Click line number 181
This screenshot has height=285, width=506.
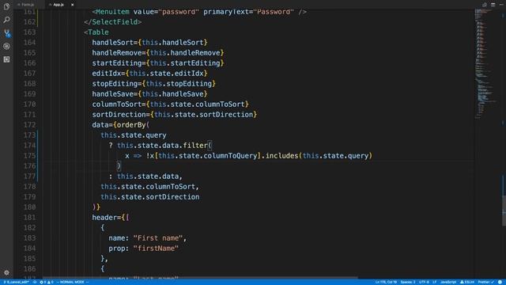(x=29, y=218)
